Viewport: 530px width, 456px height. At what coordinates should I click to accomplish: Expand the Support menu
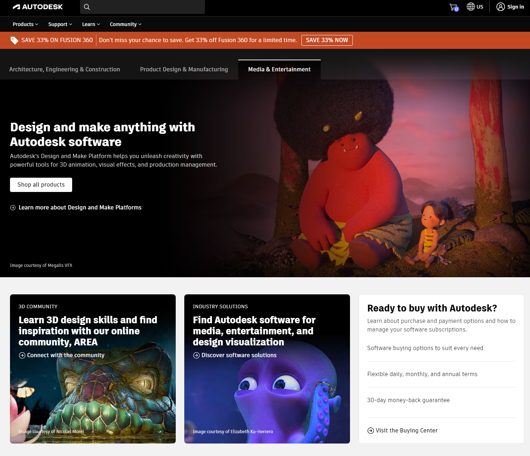(60, 24)
